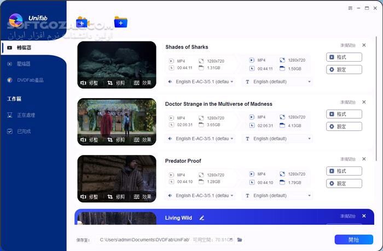This screenshot has height=251, width=383.
Task: Click the add folder icon
Action: tap(120, 22)
